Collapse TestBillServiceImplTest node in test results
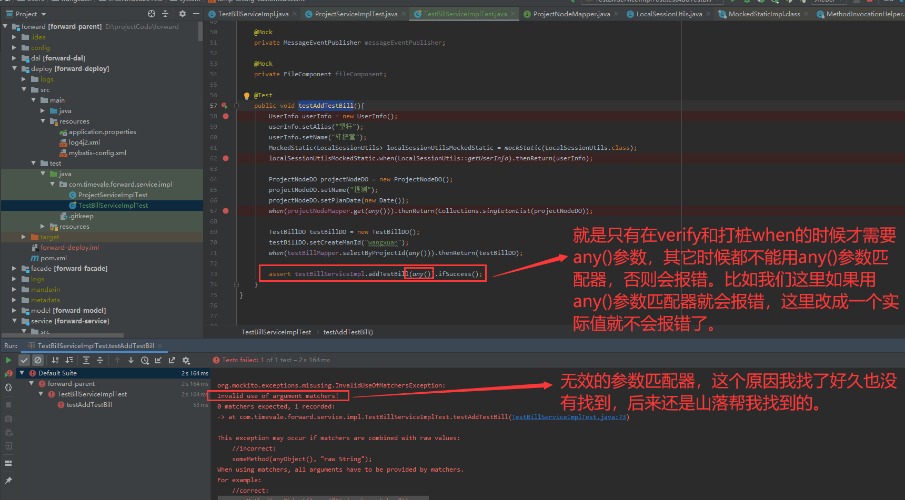 tap(41, 394)
